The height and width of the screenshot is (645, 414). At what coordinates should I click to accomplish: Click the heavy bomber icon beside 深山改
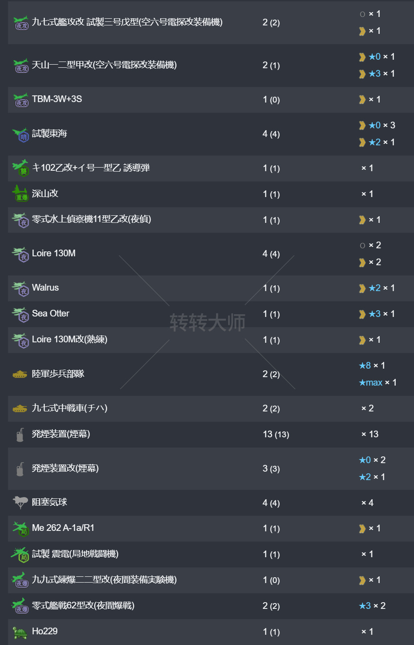point(20,194)
